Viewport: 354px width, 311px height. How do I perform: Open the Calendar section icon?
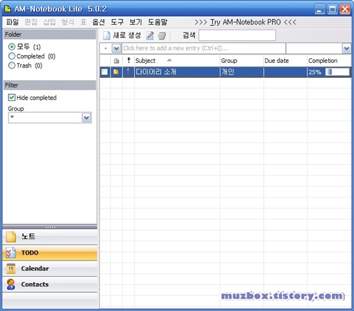11,269
